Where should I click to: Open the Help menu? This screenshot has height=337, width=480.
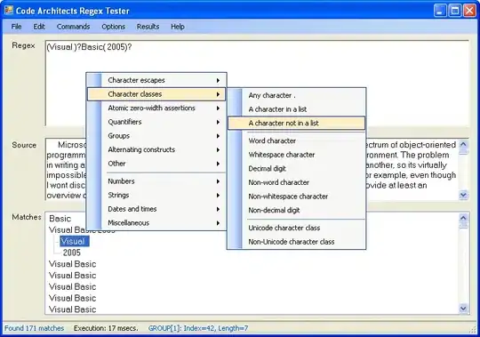pyautogui.click(x=178, y=27)
